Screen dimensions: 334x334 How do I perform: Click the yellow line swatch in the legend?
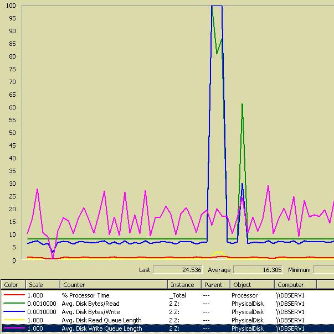pos(13,320)
